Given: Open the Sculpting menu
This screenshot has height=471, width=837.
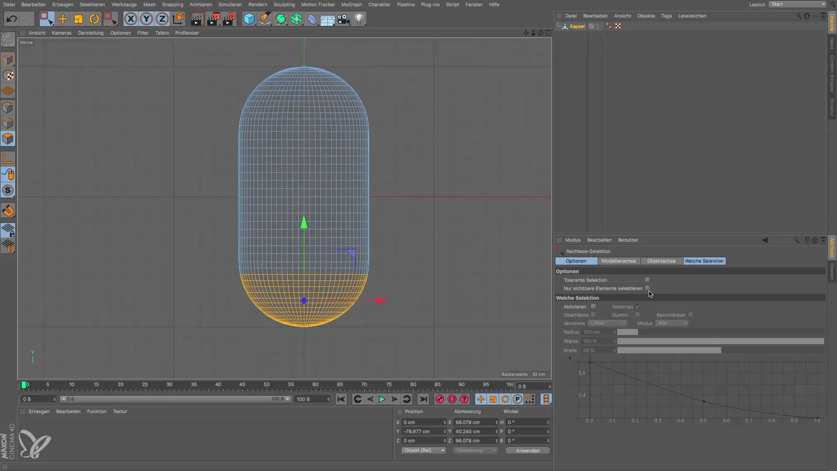Looking at the screenshot, I should 284,4.
